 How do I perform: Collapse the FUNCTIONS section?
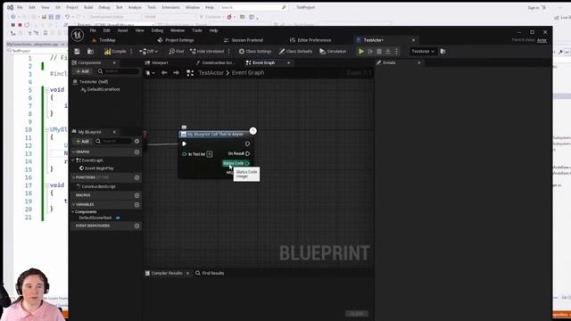(x=74, y=177)
